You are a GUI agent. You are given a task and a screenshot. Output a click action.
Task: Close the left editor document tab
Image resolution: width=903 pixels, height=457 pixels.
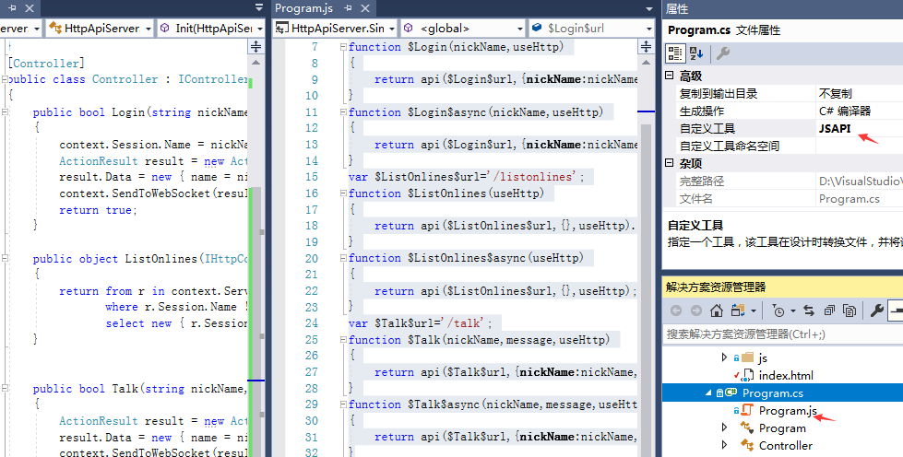pos(30,8)
